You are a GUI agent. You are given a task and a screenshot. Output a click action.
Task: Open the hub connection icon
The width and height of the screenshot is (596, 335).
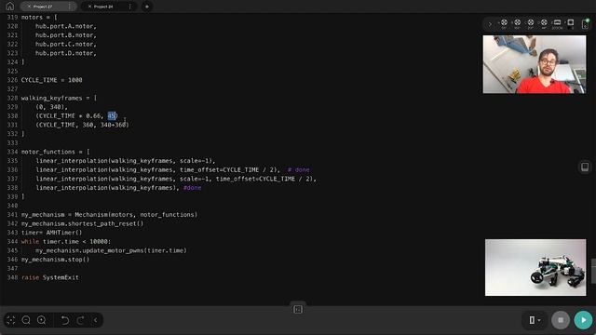click(586, 24)
